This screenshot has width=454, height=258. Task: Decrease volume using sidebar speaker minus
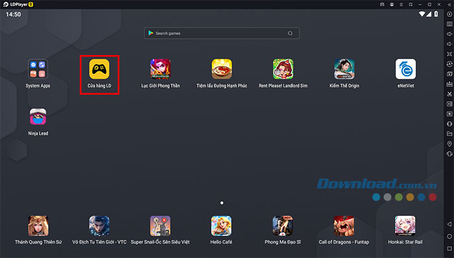pos(449,44)
